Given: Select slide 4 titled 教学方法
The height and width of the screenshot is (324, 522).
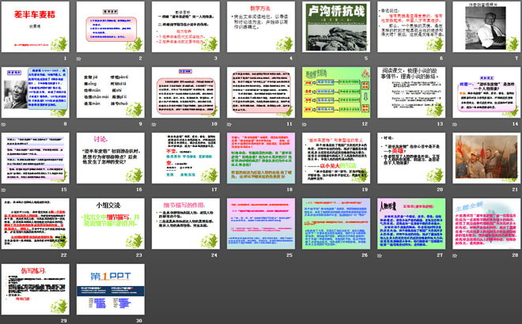Looking at the screenshot, I should pyautogui.click(x=261, y=27).
